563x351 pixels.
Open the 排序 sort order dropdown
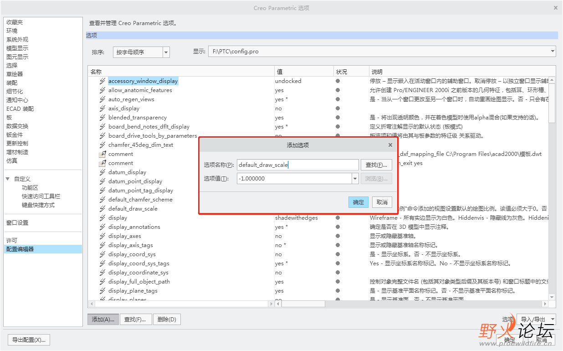point(166,52)
